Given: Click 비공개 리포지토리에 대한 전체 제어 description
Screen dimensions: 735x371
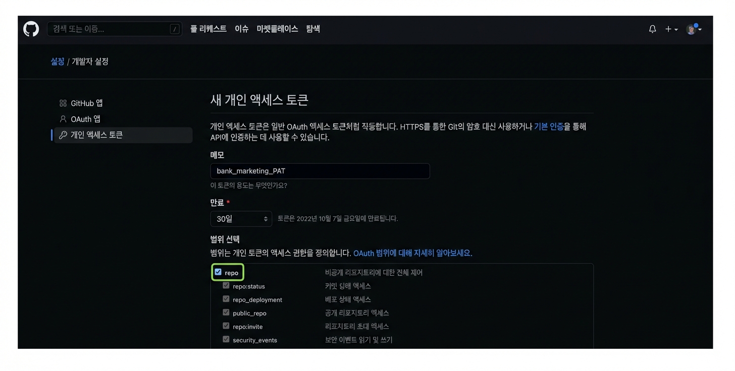Looking at the screenshot, I should click(374, 273).
